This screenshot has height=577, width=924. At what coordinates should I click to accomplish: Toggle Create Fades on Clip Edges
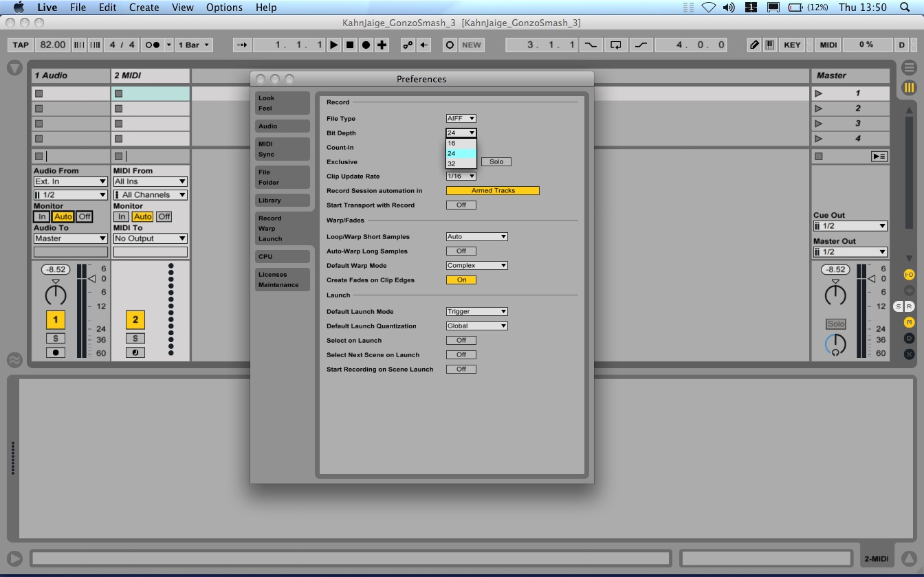[x=461, y=280]
